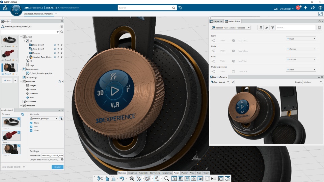Open the Knob variant dropdown showing Copper
The height and width of the screenshot is (182, 324).
click(301, 59)
